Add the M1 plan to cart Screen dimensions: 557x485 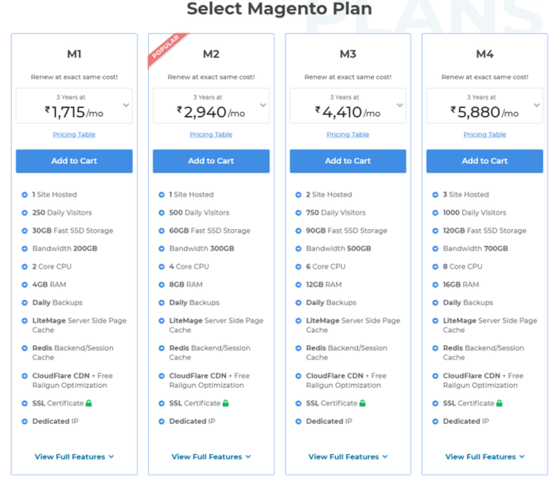(74, 161)
